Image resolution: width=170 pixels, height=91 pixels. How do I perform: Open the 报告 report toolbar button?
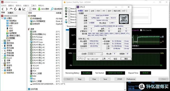point(32,9)
